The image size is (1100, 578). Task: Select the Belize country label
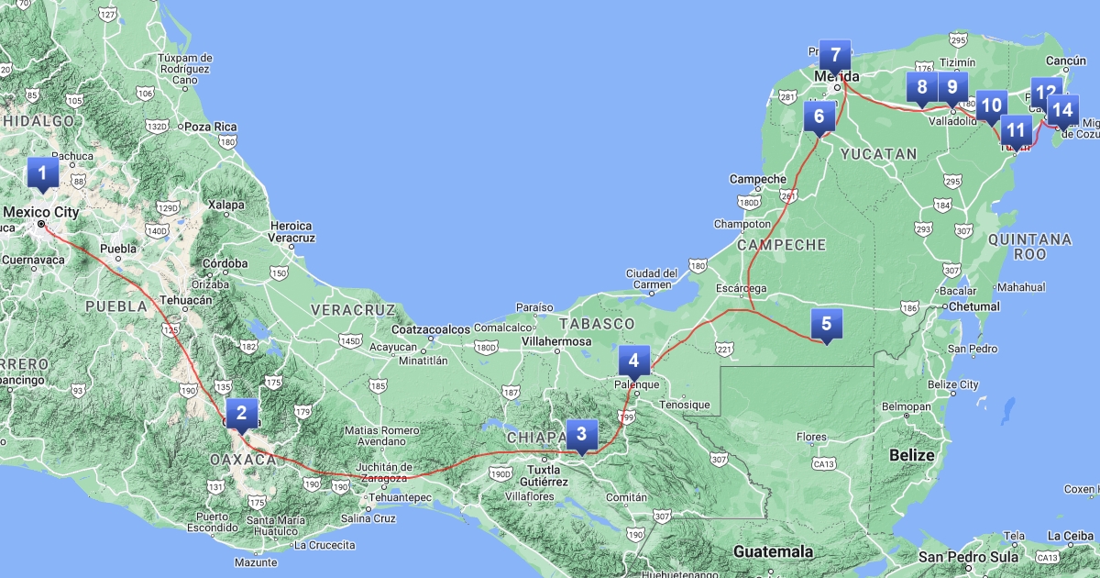911,455
